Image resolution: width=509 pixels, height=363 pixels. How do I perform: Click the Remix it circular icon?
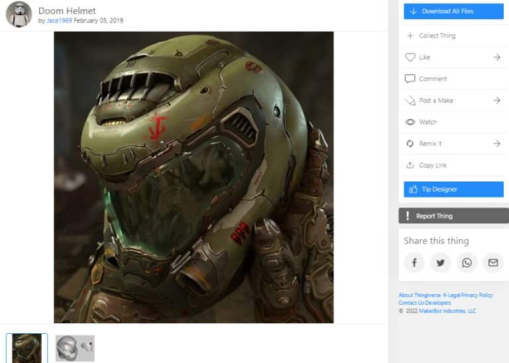410,143
